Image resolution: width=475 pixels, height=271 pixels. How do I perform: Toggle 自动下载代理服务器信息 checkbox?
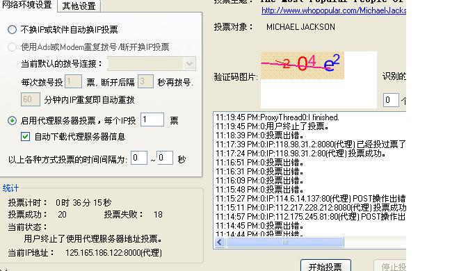[26, 137]
